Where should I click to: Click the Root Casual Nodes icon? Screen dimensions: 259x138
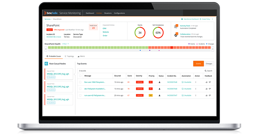46,64
